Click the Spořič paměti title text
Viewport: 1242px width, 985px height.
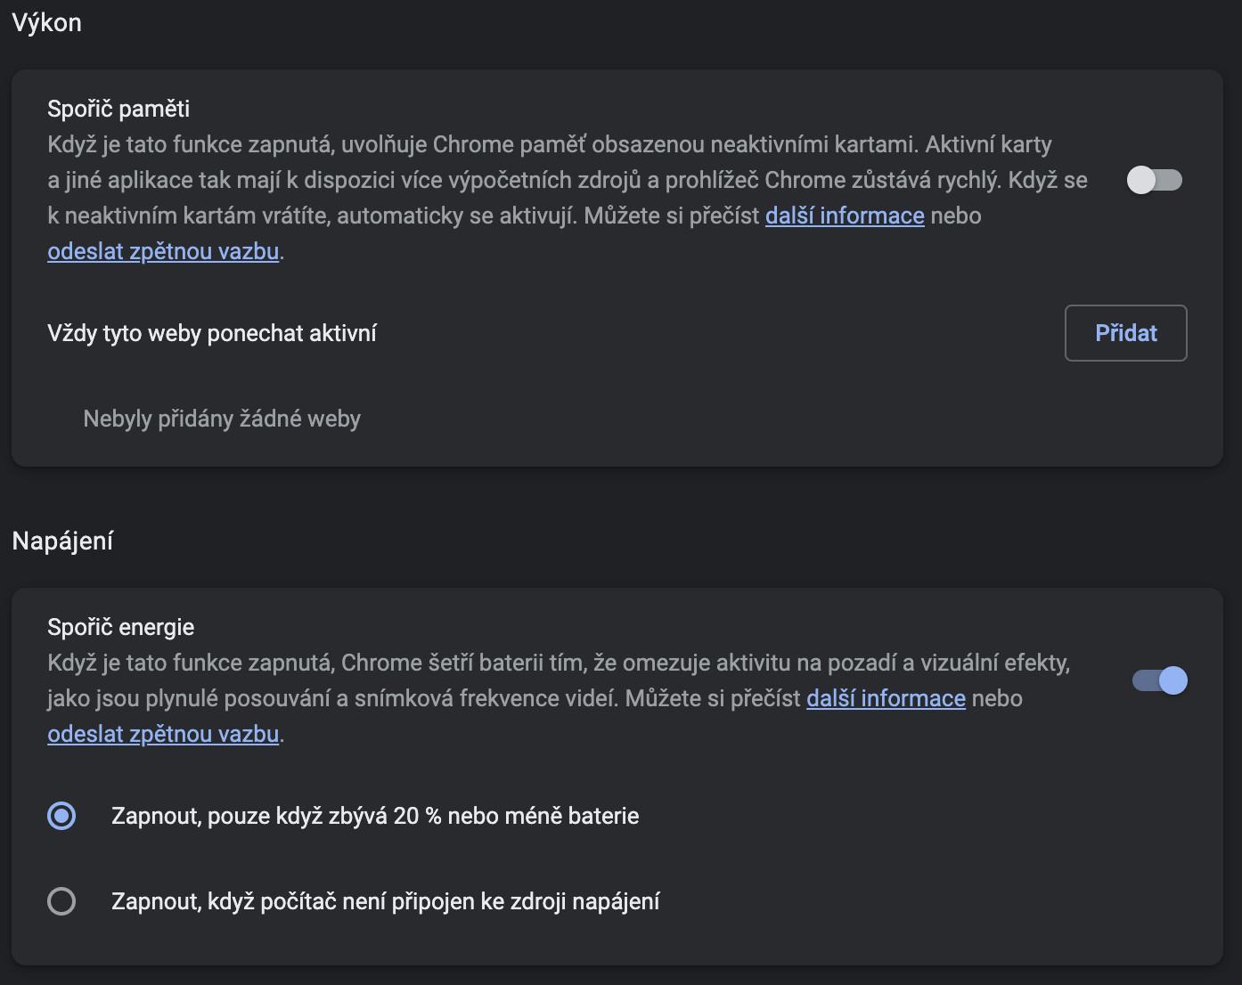pos(118,109)
